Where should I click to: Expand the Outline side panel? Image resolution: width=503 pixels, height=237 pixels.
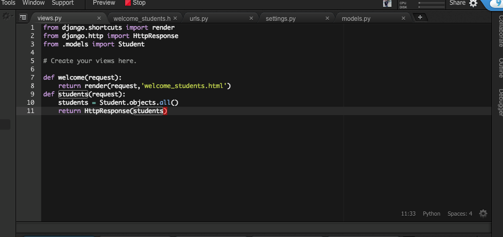(499, 68)
